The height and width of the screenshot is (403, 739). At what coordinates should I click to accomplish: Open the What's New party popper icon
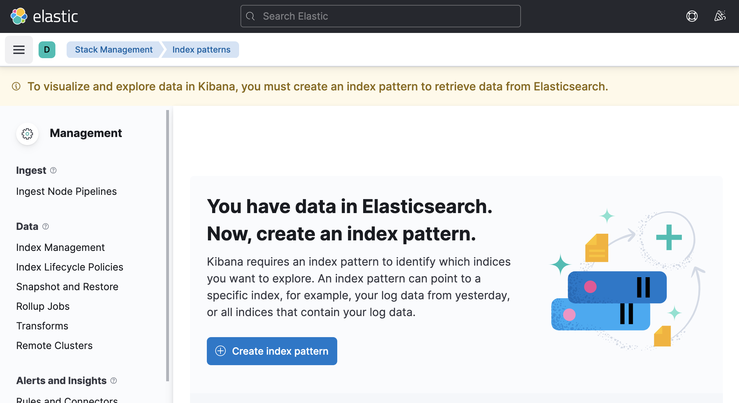click(x=720, y=16)
